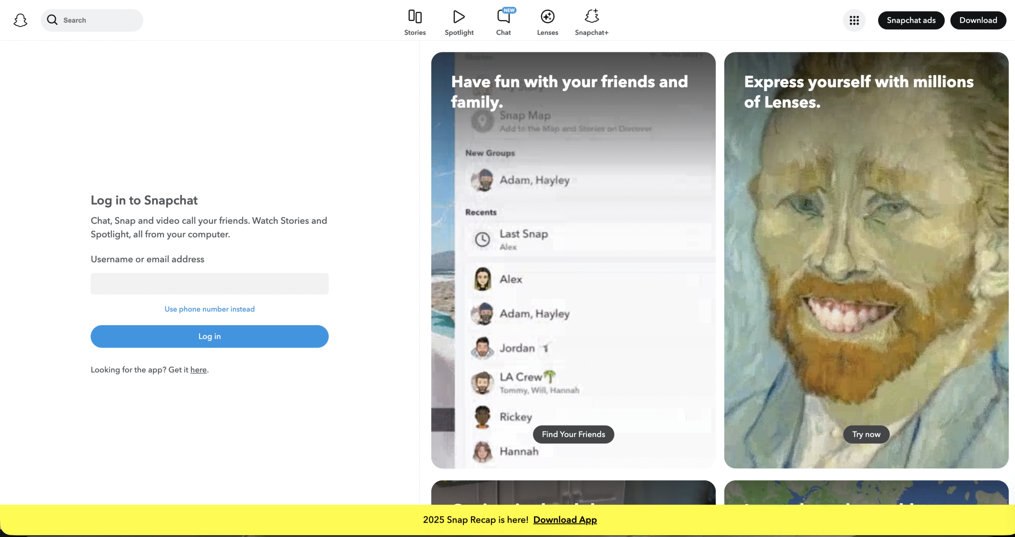Open the 'Have fun with your friends' card
1015x537 pixels.
click(573, 260)
